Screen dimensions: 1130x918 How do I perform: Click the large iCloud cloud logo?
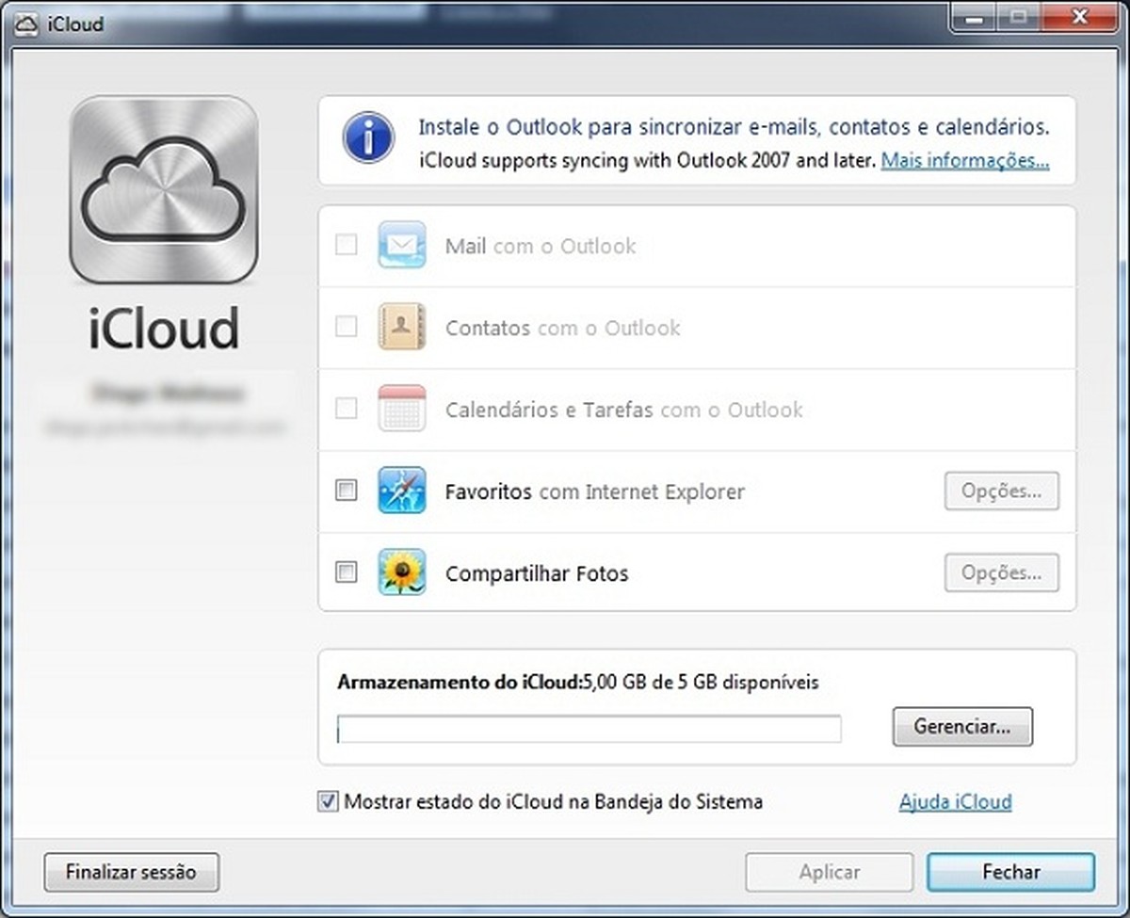(164, 189)
